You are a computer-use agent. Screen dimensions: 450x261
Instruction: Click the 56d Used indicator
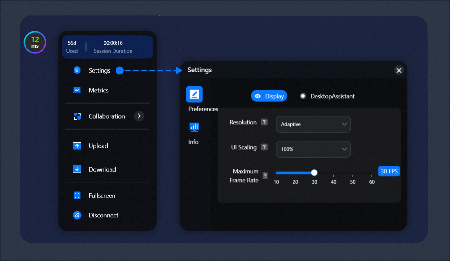coord(72,47)
